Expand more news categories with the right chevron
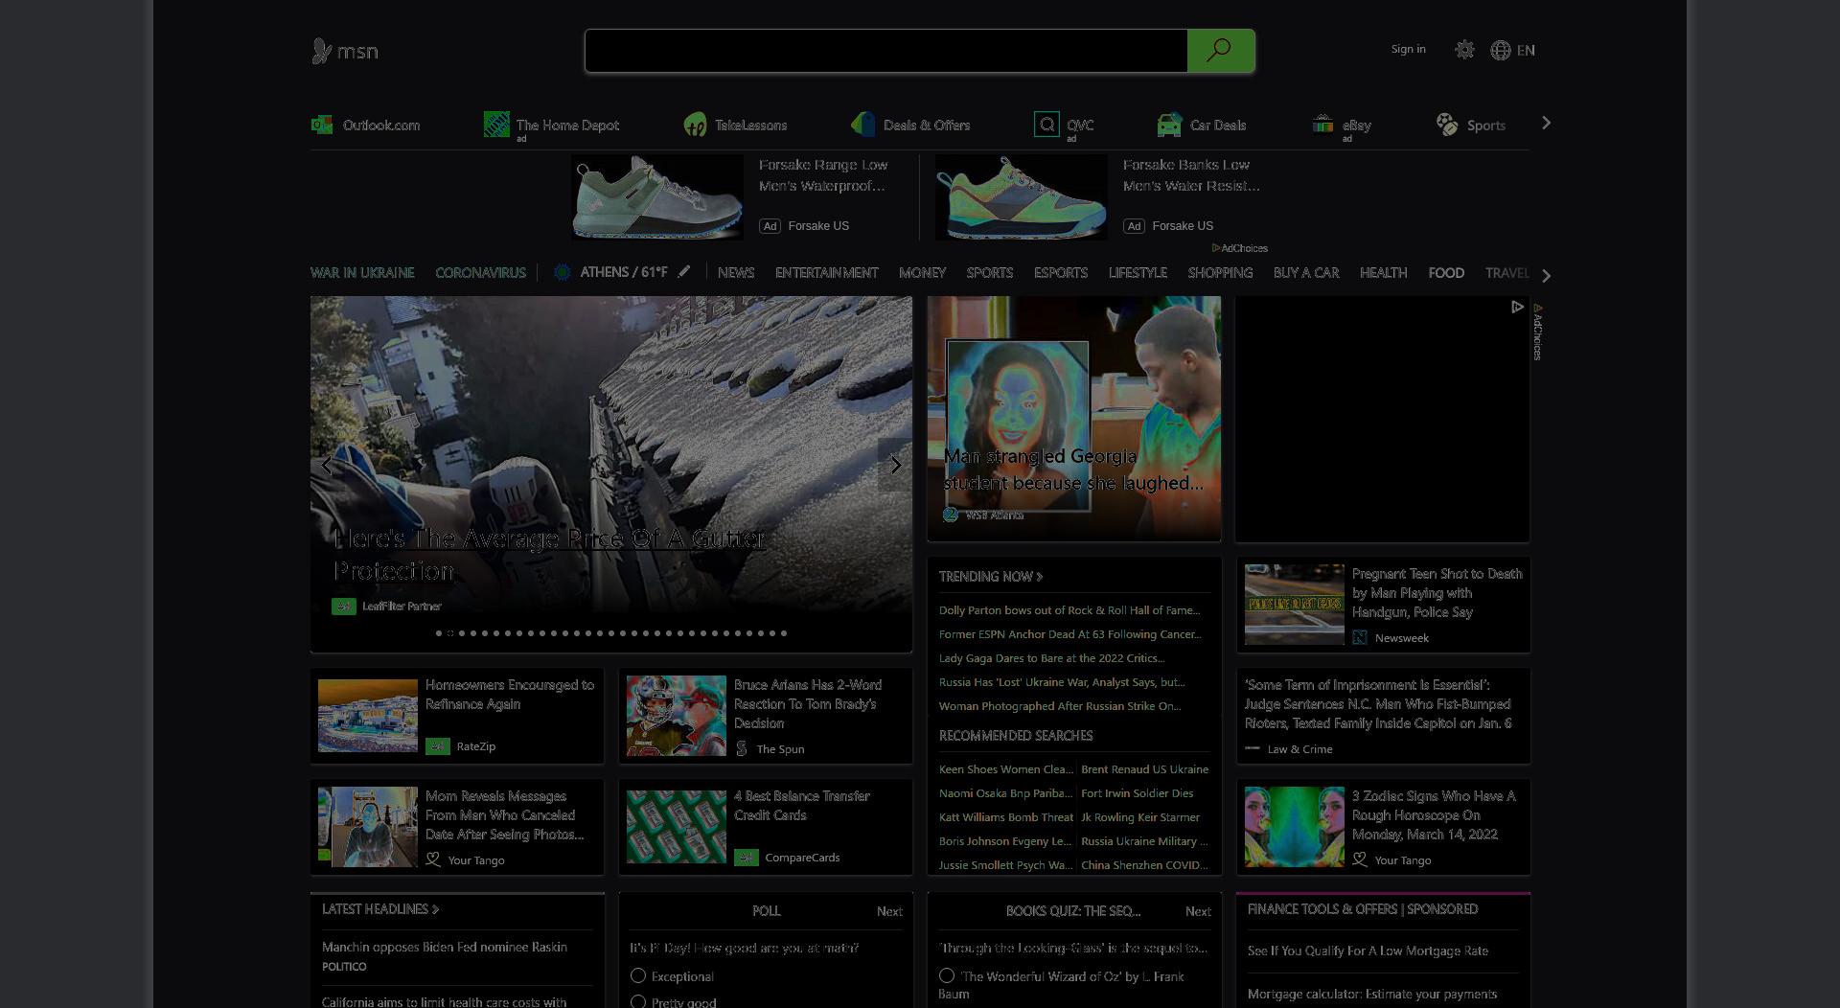Screen dimensions: 1840x1008 click(1546, 276)
